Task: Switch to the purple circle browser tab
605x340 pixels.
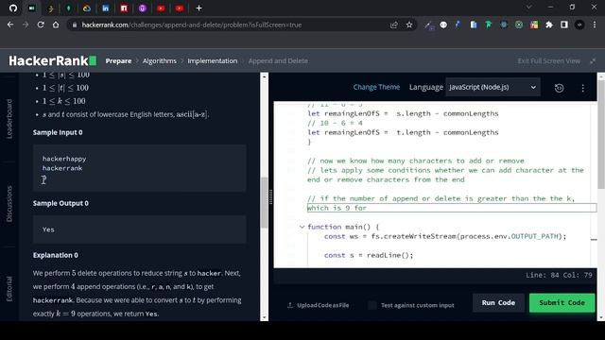Action: (143, 8)
